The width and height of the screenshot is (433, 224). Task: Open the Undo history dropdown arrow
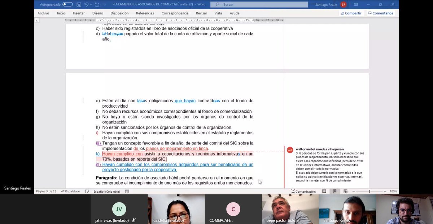91,4
